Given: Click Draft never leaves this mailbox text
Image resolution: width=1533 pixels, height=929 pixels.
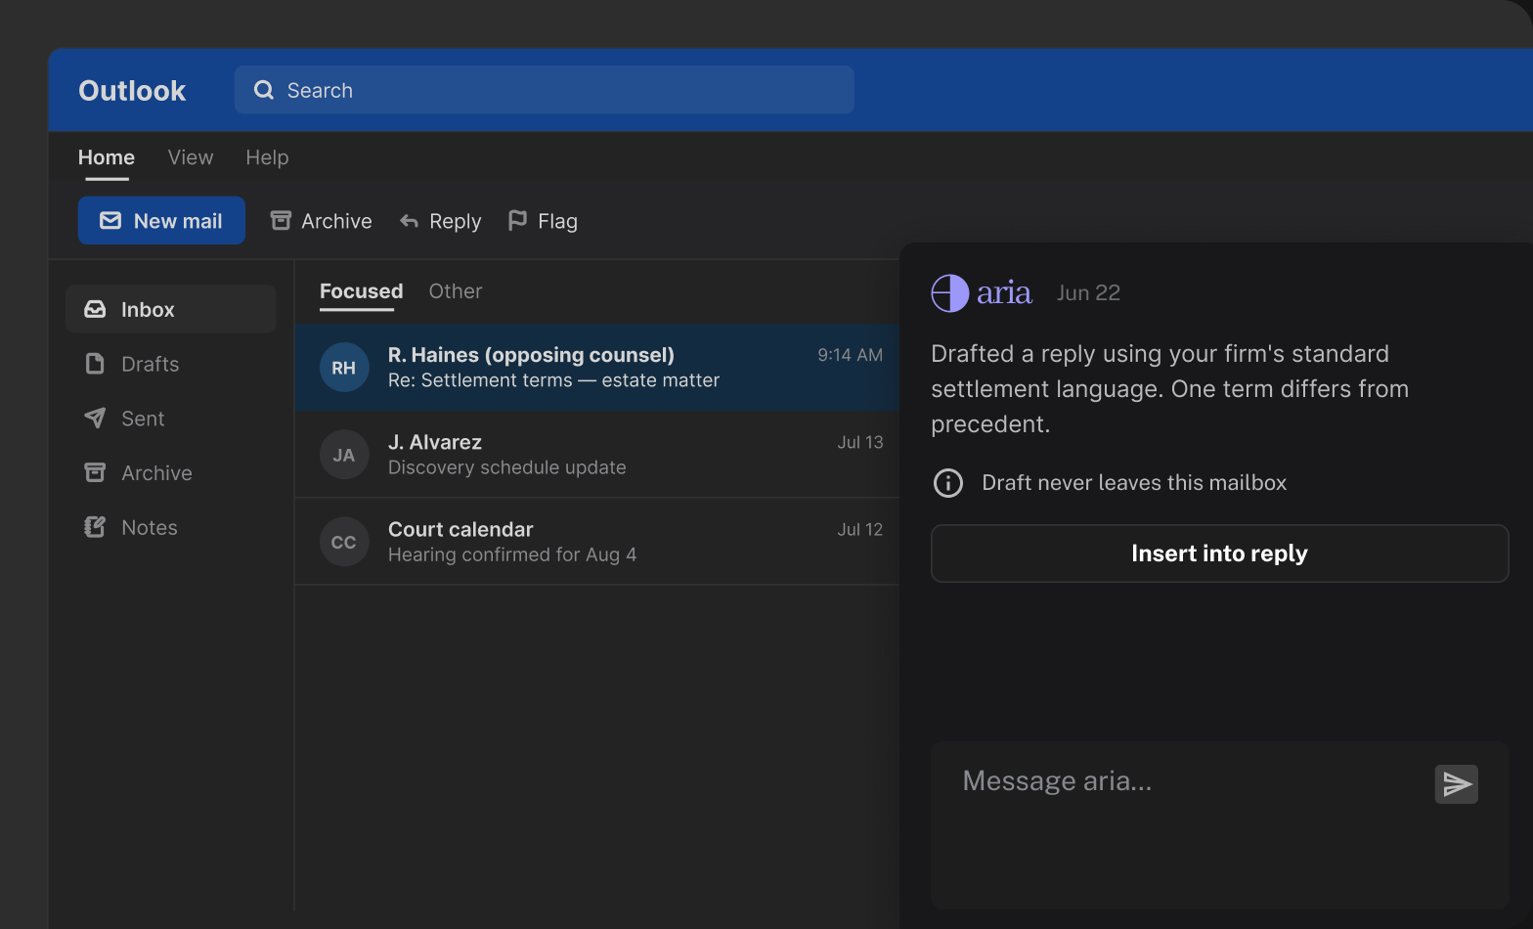Looking at the screenshot, I should pos(1134,483).
